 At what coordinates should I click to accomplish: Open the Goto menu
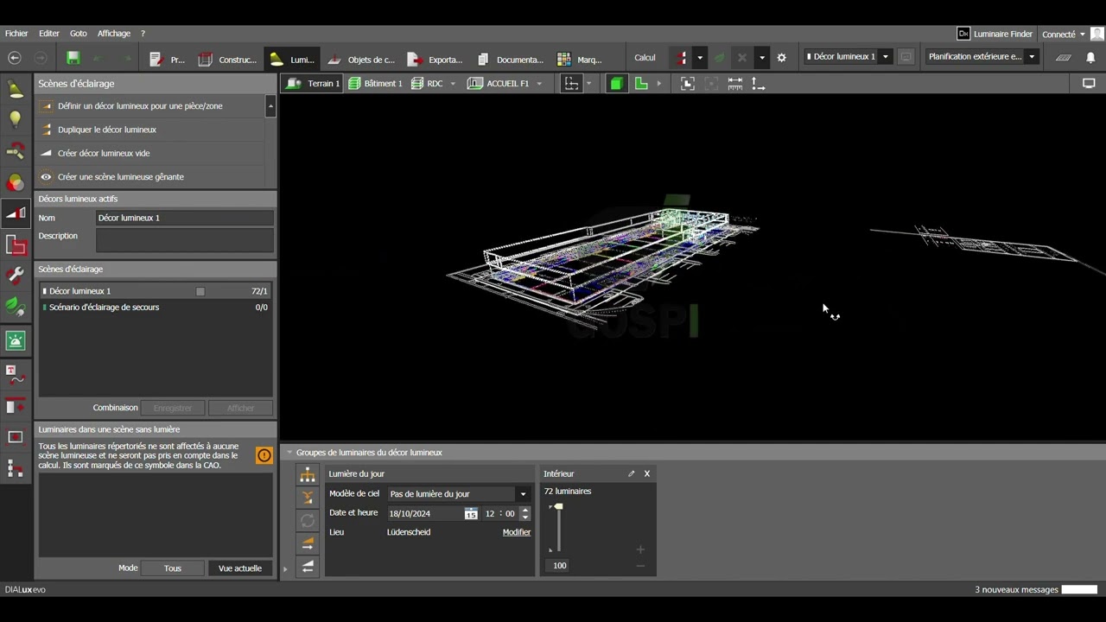79,34
